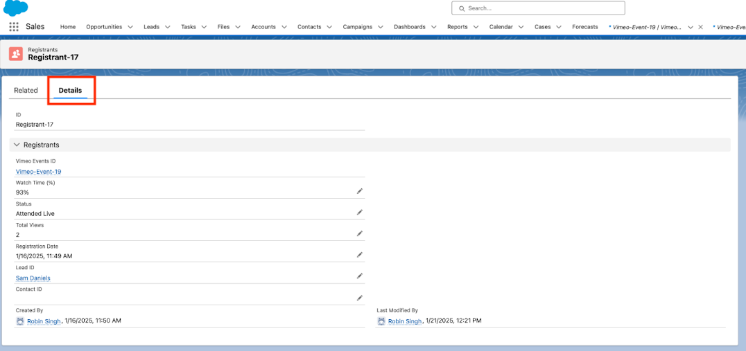Open the Cases dropdown chevron
Viewport: 746px width, 351px height.
coord(559,27)
